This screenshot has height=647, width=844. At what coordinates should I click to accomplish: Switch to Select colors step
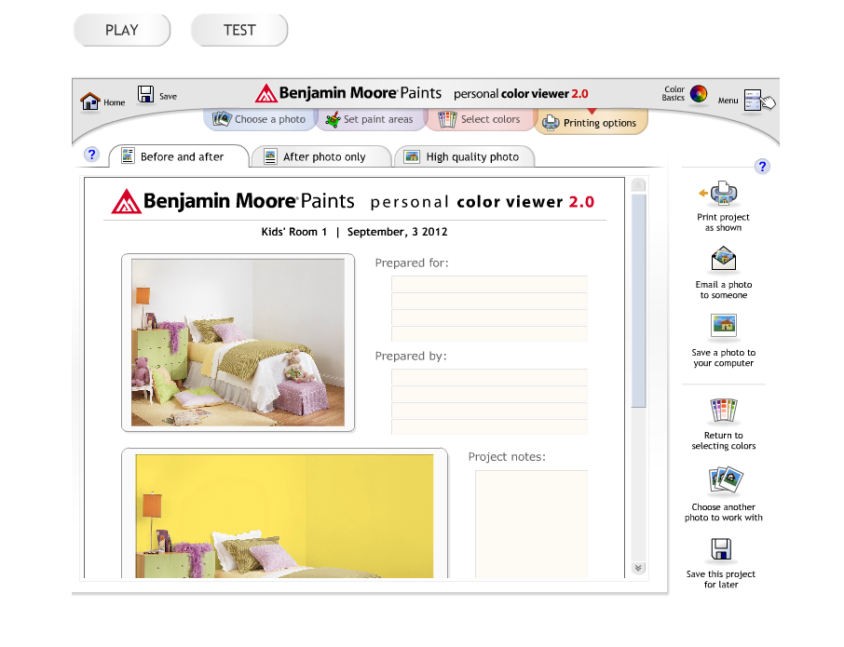(479, 119)
